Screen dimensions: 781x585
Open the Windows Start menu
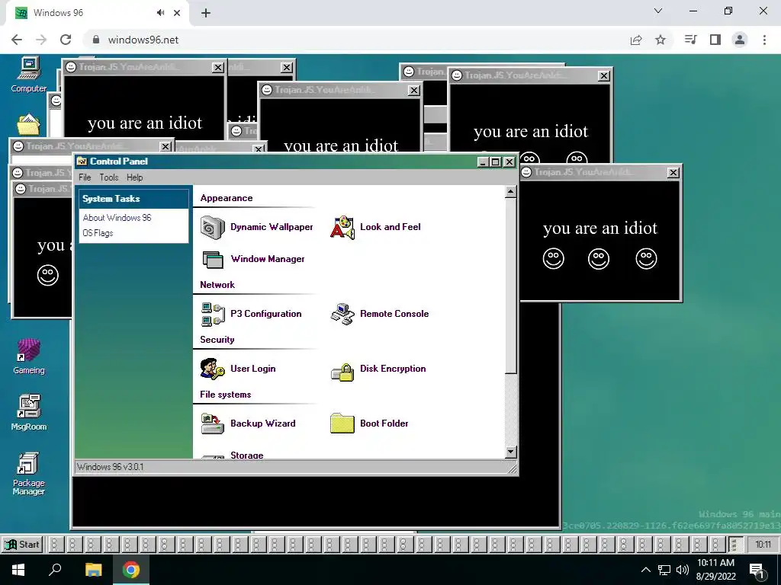click(18, 570)
